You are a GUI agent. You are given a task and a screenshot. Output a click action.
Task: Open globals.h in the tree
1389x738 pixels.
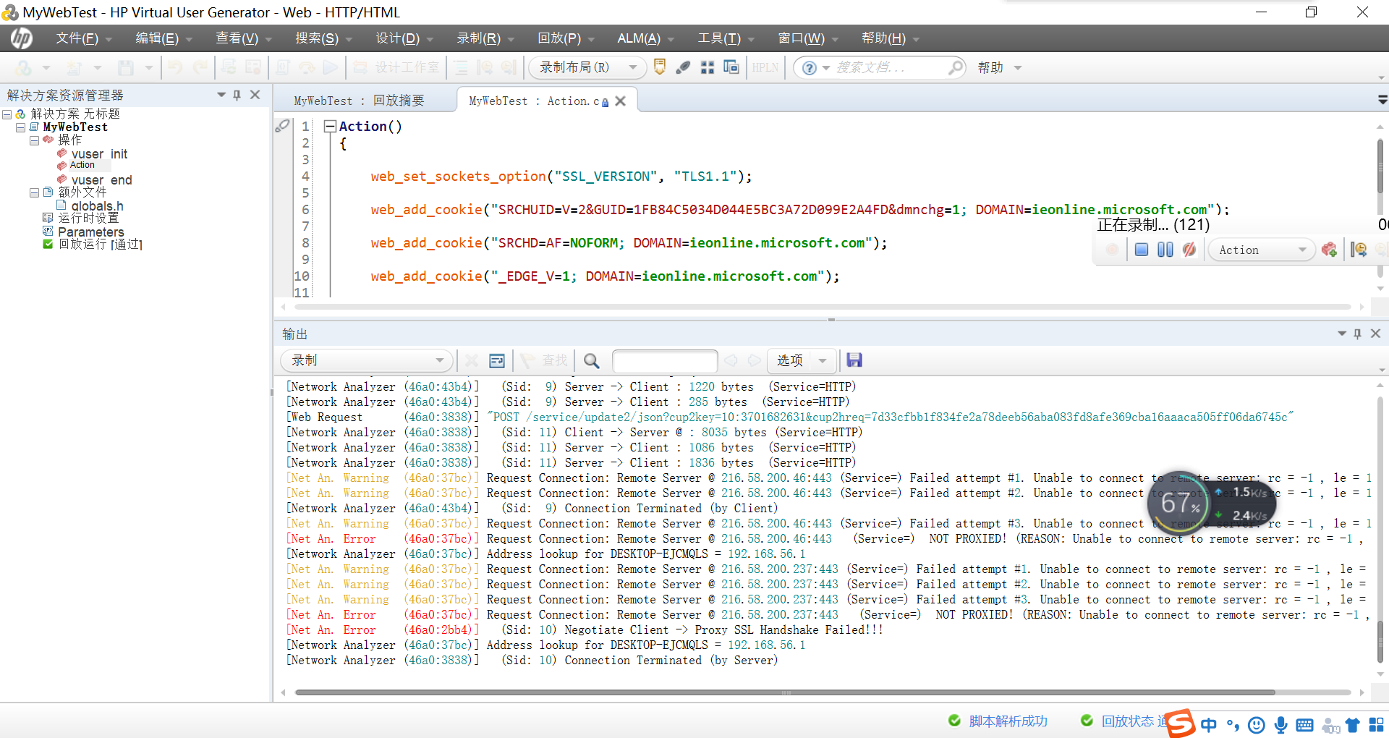(97, 205)
